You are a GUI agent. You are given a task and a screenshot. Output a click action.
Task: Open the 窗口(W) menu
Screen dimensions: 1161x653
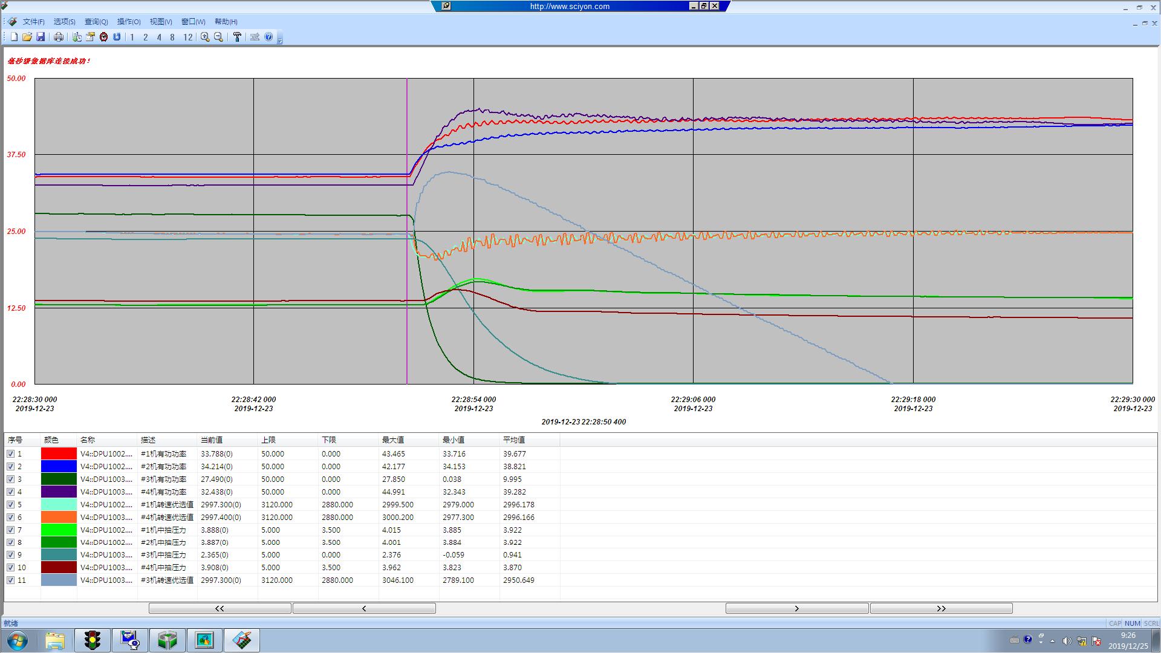coord(193,22)
